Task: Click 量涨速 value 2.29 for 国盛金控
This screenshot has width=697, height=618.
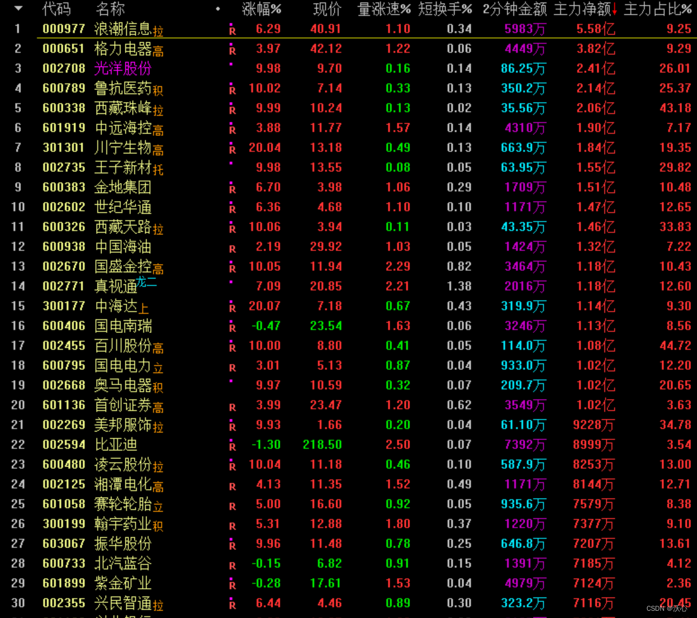Action: click(398, 266)
